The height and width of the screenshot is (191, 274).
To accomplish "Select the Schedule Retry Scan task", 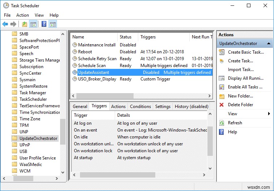I will coord(97,59).
